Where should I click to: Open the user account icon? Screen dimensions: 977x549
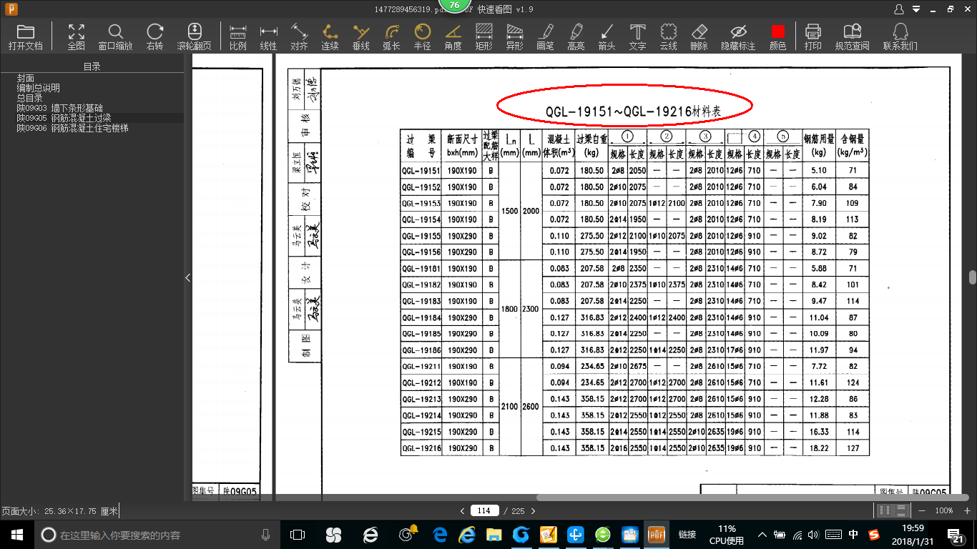pyautogui.click(x=900, y=9)
